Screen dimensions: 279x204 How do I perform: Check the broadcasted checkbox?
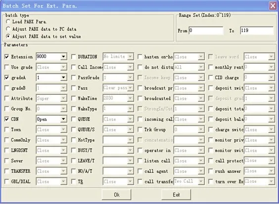[x=140, y=98]
